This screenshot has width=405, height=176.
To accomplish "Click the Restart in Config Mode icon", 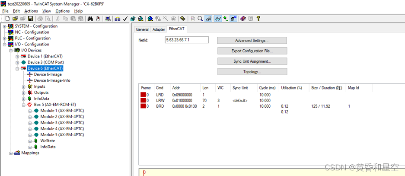I will coord(150,19).
